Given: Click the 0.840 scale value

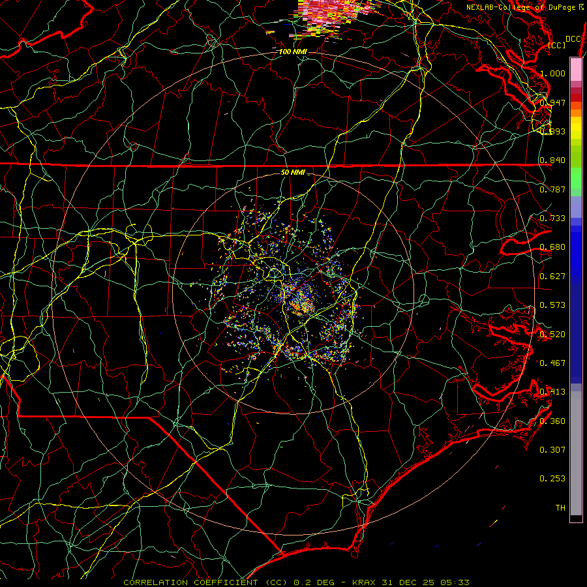Looking at the screenshot, I should (x=553, y=160).
